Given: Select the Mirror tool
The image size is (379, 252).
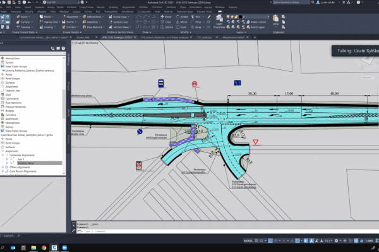Looking at the screenshot, I should point(181,22).
